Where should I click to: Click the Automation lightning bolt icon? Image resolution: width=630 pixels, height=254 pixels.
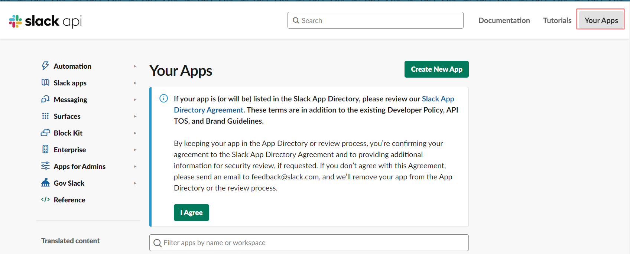click(x=45, y=66)
